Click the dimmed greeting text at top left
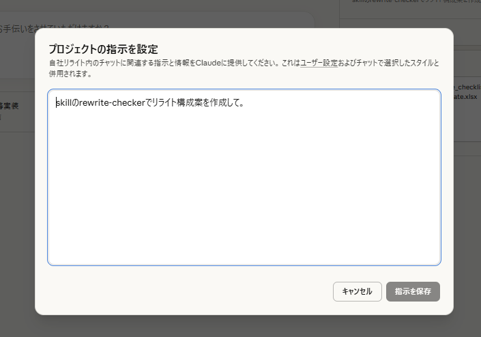Screen dimensions: 481x337 coord(55,27)
